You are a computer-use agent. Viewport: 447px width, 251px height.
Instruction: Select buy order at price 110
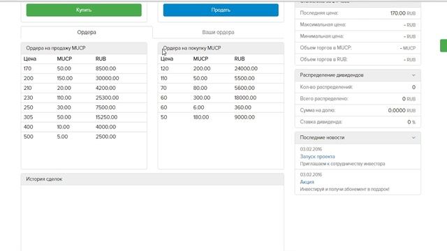click(x=221, y=78)
